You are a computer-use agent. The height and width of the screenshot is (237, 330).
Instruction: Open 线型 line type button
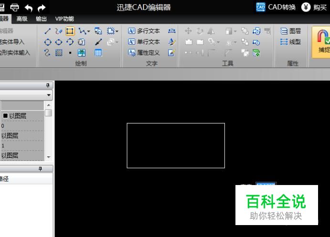click(290, 42)
